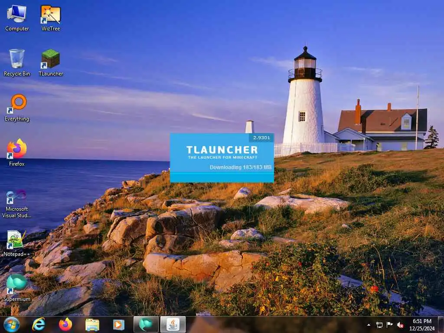444x333 pixels.
Task: Click the muted volume tray icon
Action: point(400,325)
